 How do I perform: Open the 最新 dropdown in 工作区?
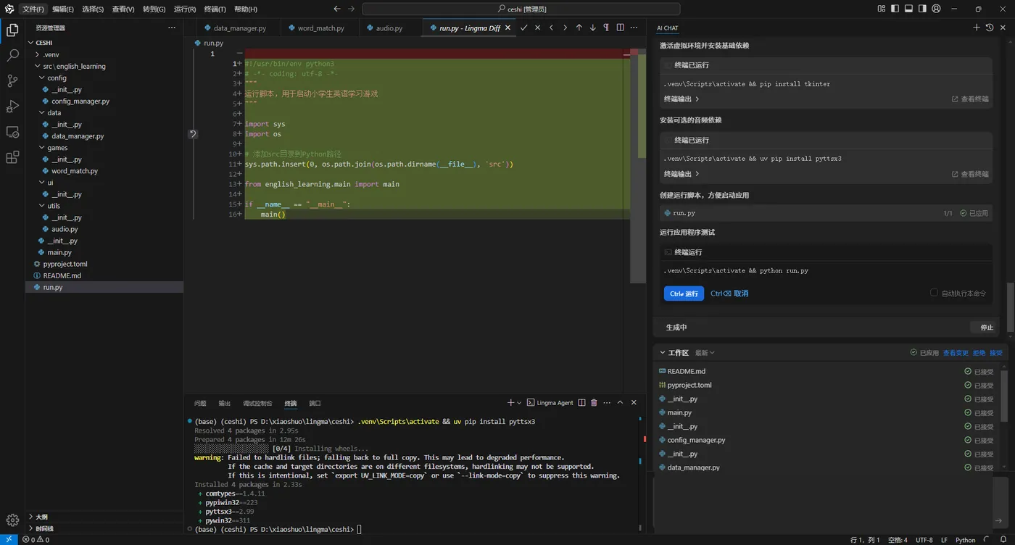pyautogui.click(x=705, y=353)
